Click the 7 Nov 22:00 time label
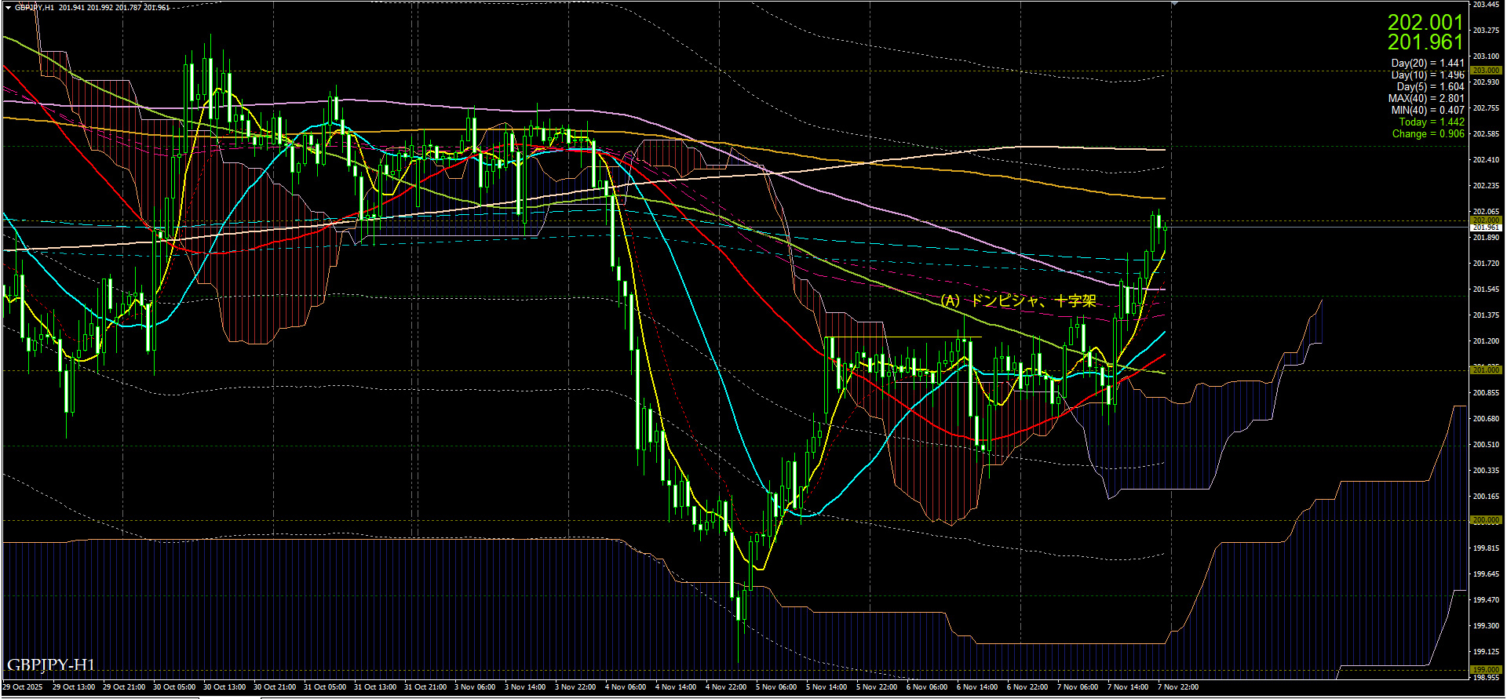1507x699 pixels. click(1178, 687)
